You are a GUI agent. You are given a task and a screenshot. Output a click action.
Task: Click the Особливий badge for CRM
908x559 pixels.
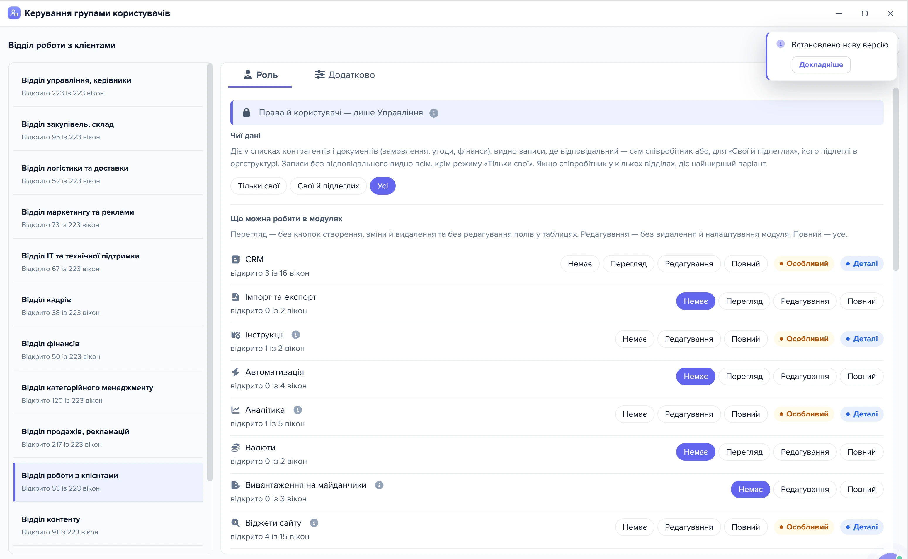(x=804, y=264)
